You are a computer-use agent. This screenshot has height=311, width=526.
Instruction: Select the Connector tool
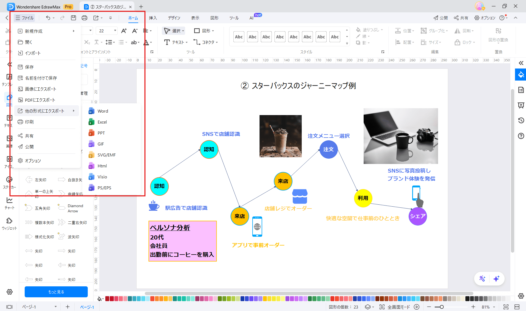(205, 42)
